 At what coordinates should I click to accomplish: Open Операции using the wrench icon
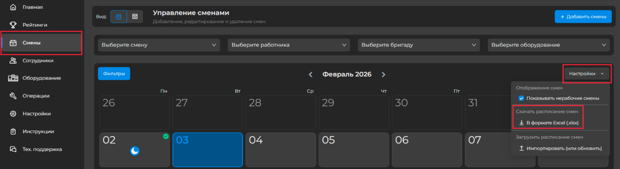point(13,96)
